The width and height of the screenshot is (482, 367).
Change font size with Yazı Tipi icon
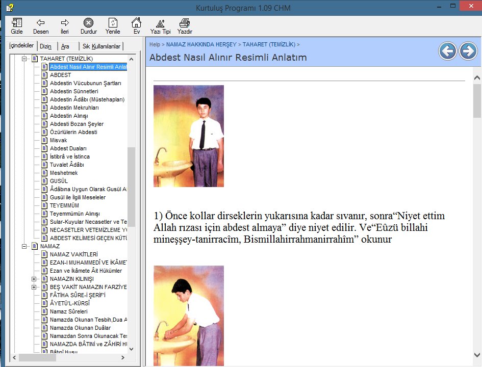click(160, 25)
